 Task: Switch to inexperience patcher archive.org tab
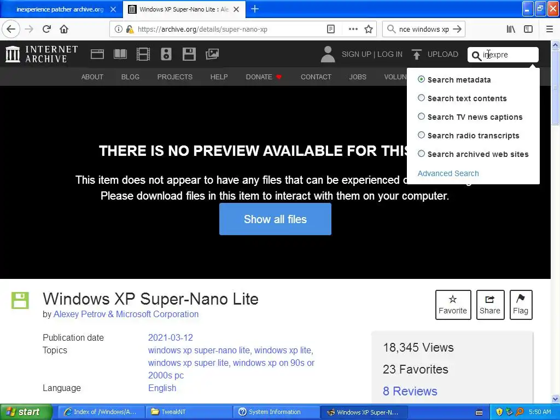[61, 9]
